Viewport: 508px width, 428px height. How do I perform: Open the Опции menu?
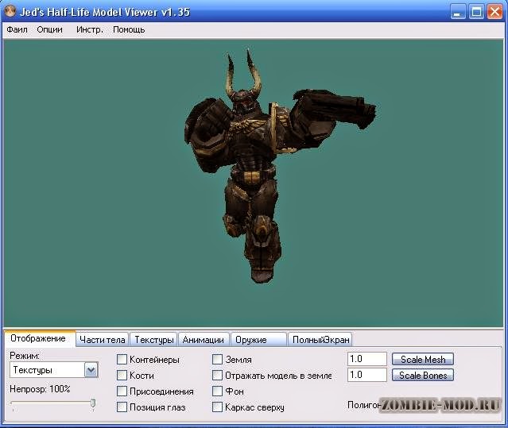coord(49,29)
